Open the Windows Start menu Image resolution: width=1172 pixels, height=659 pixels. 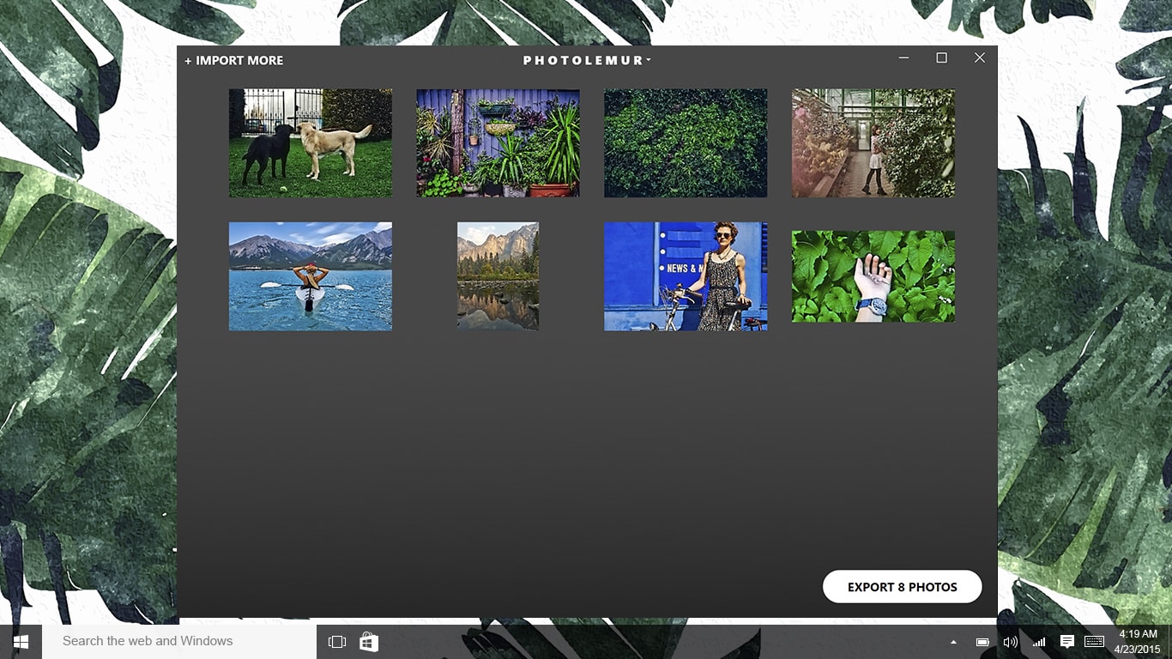coord(21,641)
